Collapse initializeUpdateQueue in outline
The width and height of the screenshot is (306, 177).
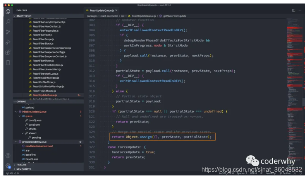click(16, 112)
